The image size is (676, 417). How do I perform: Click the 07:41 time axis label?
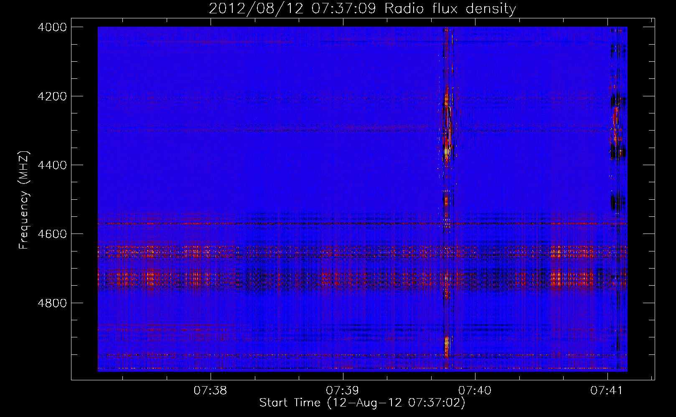click(x=607, y=391)
